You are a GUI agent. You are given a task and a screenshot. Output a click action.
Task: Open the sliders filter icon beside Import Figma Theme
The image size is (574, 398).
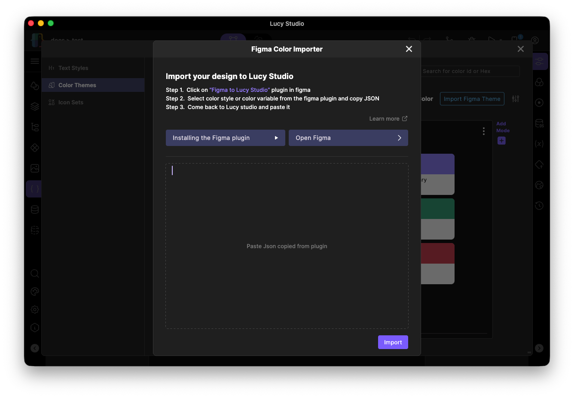pos(516,99)
